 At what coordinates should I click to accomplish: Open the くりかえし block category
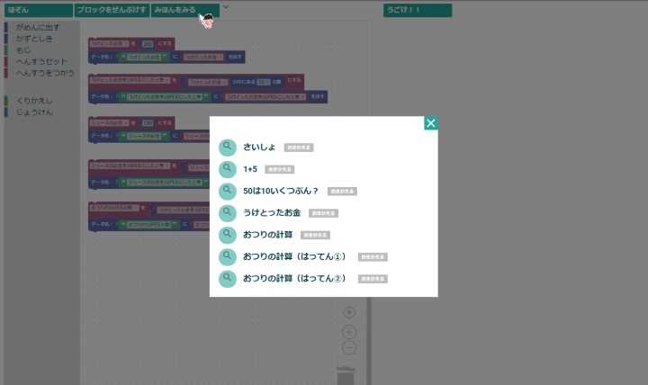point(34,101)
